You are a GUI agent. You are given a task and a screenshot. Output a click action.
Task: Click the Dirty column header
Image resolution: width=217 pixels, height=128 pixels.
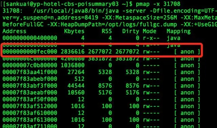pyautogui.click(x=131, y=31)
